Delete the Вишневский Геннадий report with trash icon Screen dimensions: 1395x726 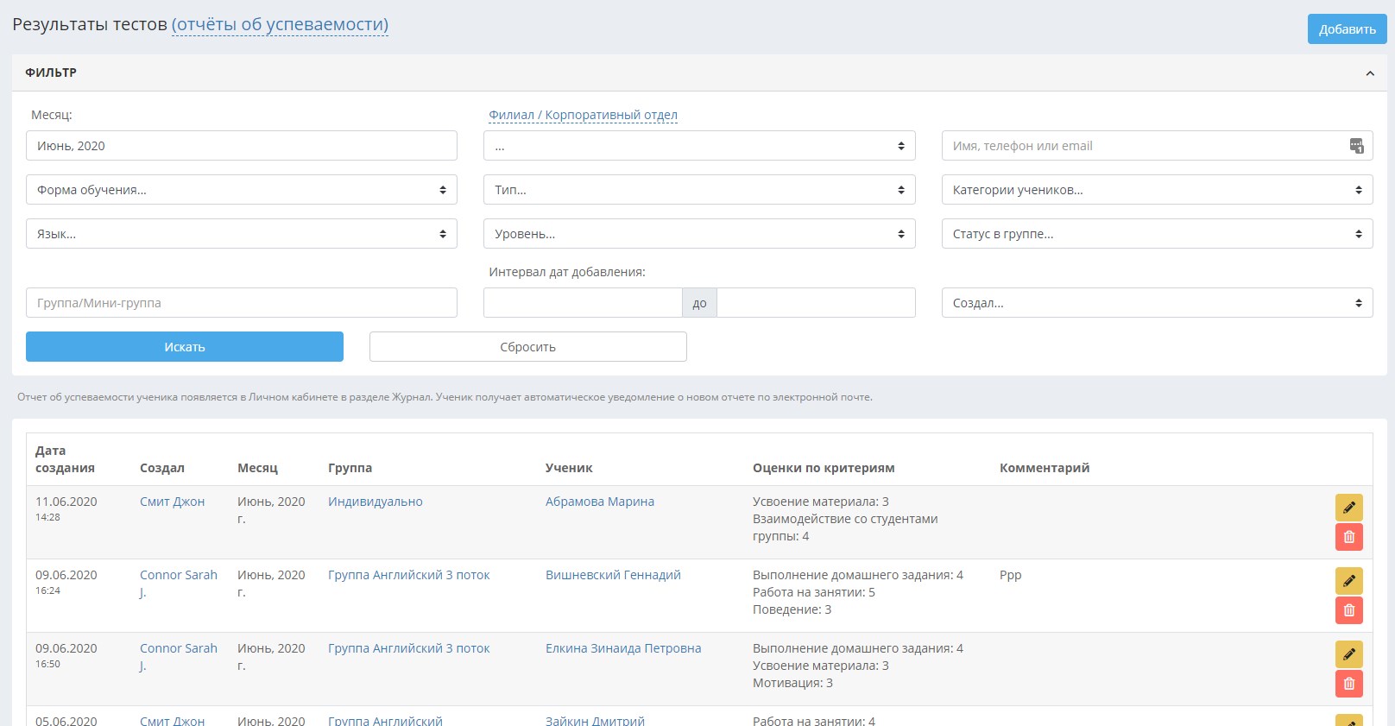pos(1348,610)
